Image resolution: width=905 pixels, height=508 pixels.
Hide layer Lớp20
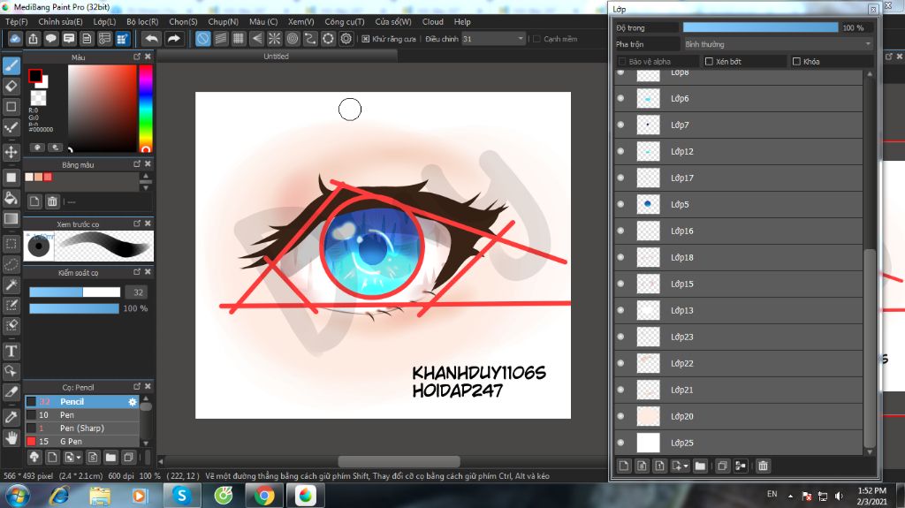(621, 416)
